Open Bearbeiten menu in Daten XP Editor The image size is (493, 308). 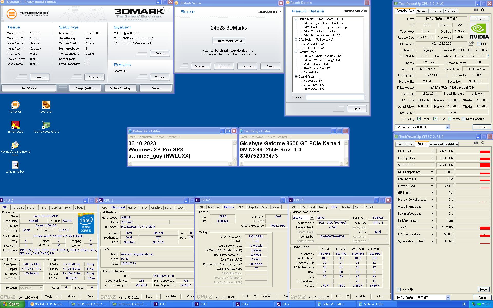click(145, 137)
